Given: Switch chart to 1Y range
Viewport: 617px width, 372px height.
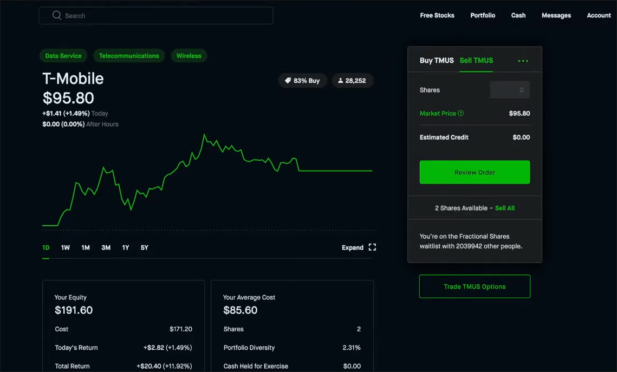Looking at the screenshot, I should 126,248.
